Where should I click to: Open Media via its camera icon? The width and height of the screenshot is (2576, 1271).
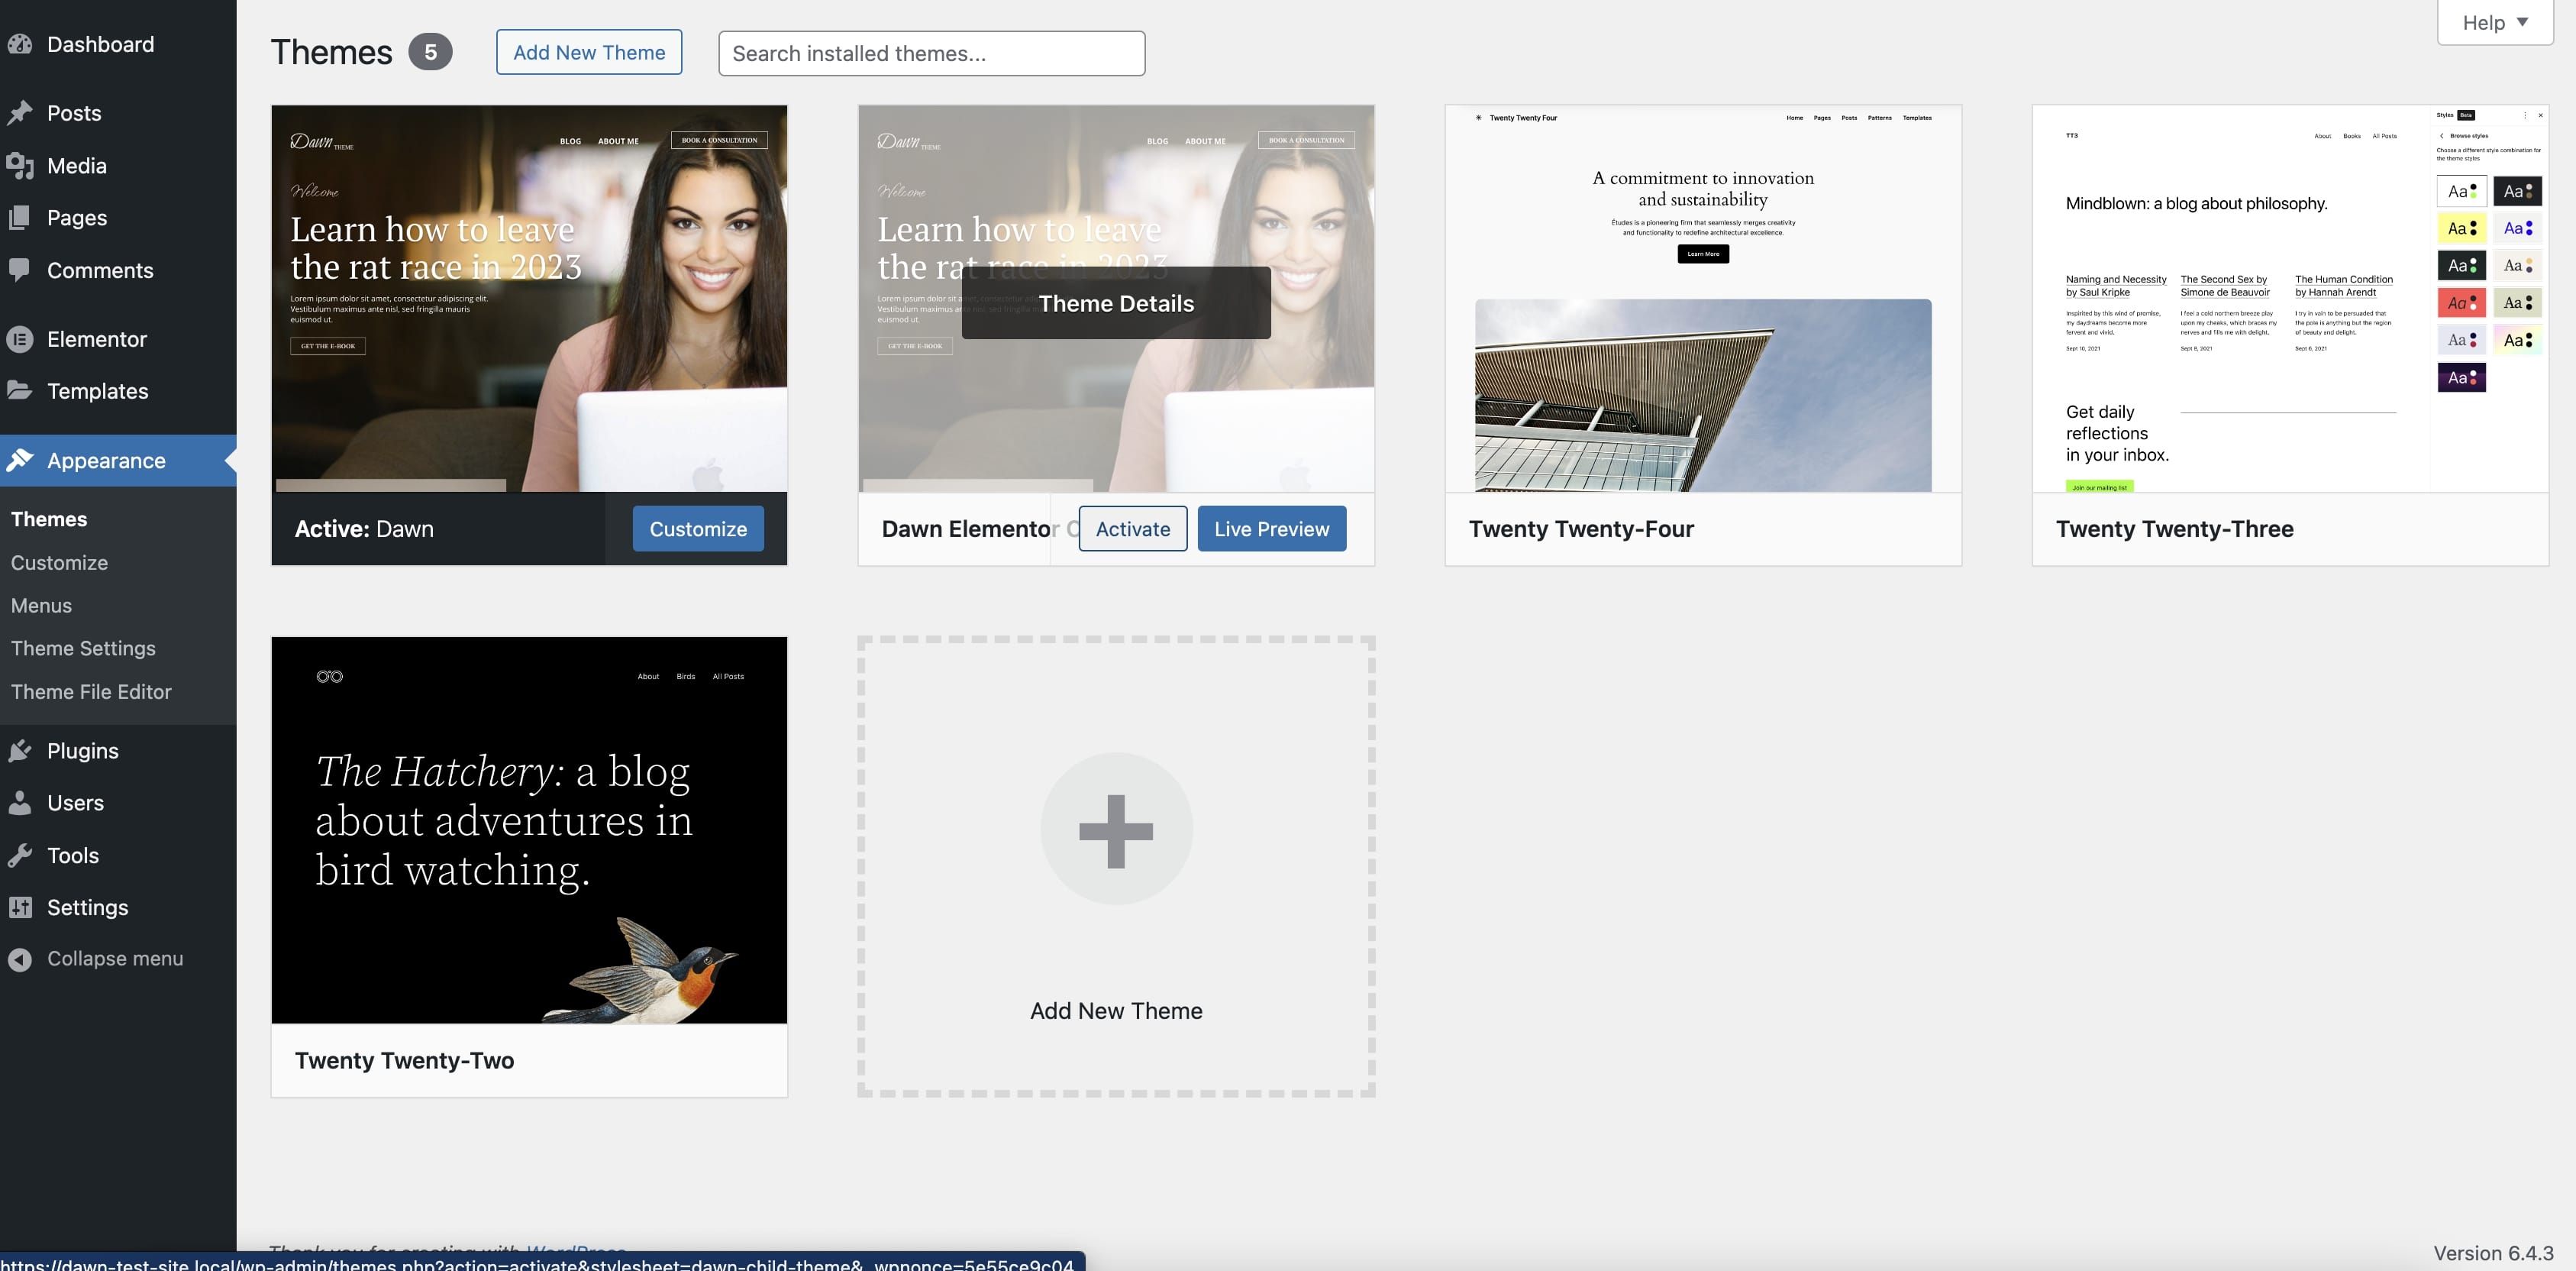pyautogui.click(x=20, y=166)
